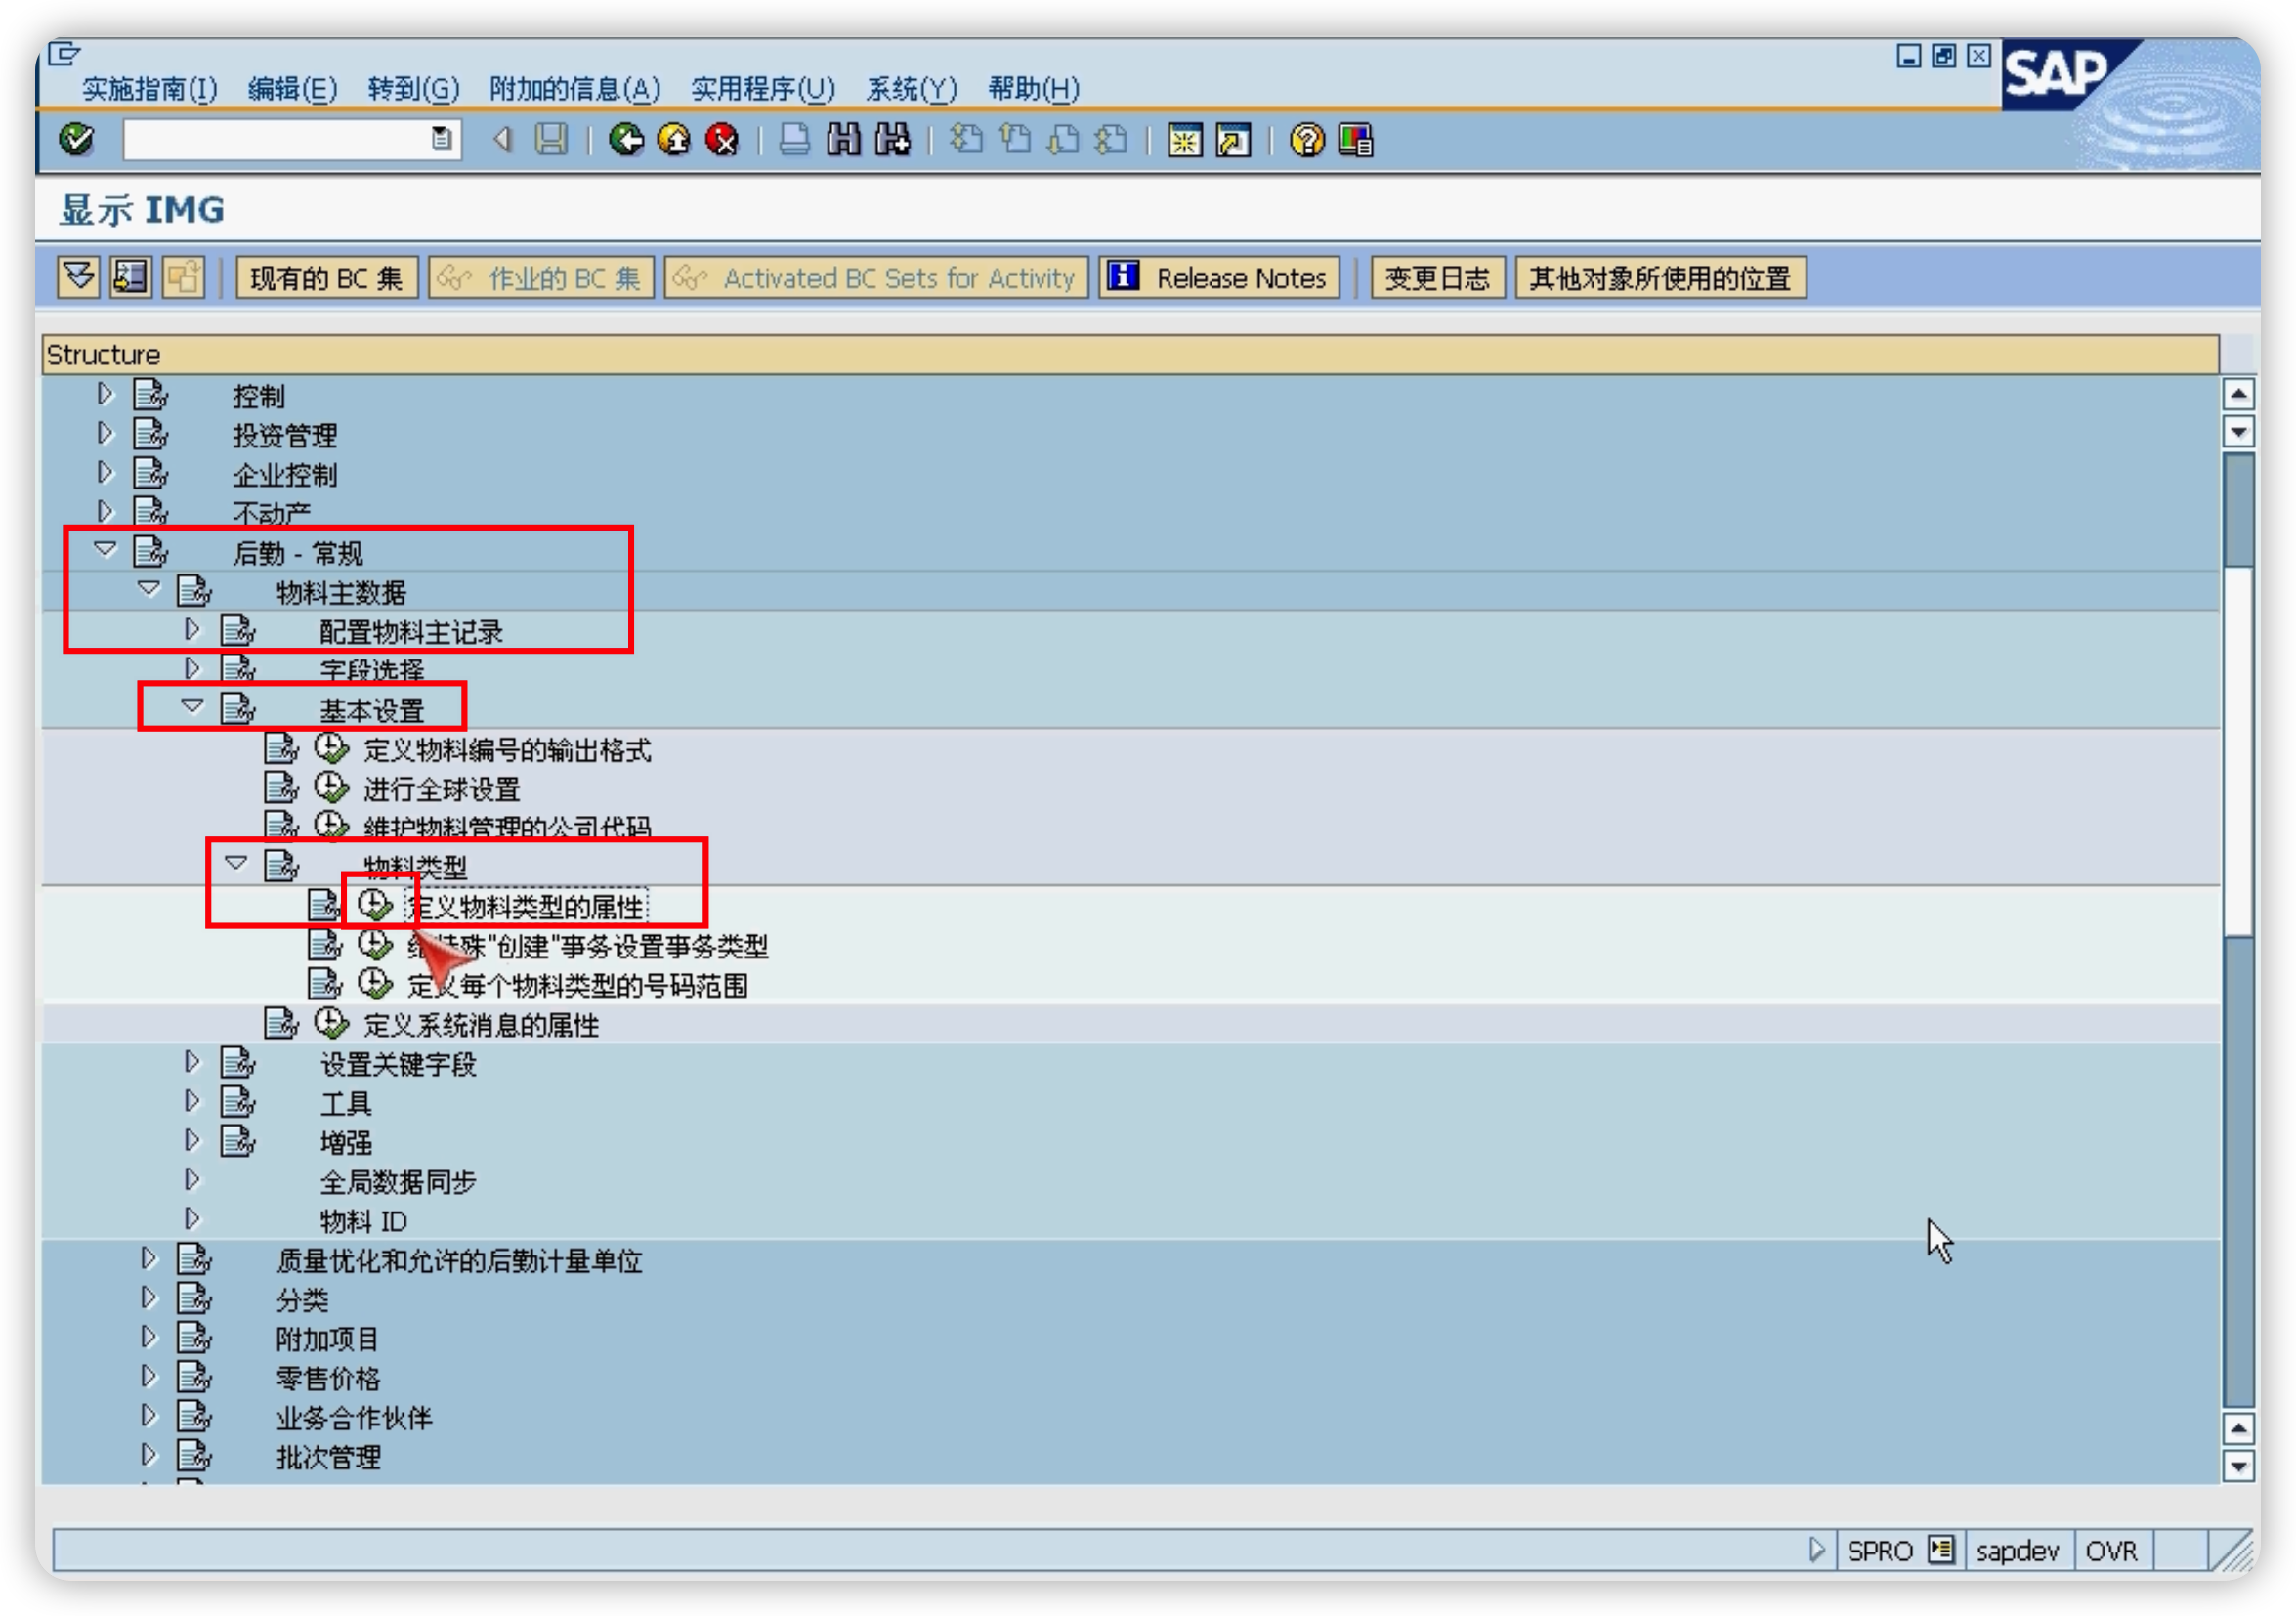
Task: Click the transaction command input field
Action: (x=278, y=139)
